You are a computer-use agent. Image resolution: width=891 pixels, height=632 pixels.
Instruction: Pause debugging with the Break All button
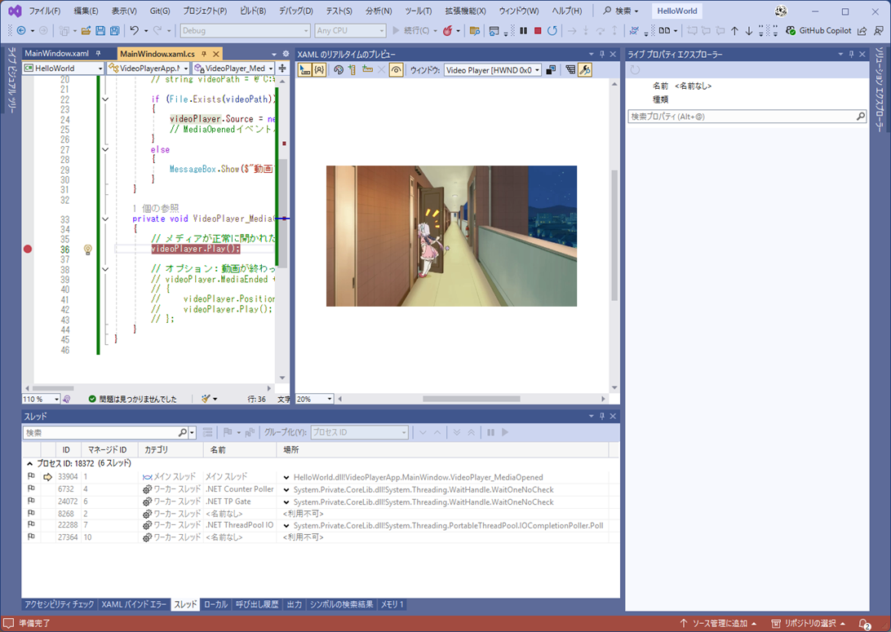point(523,31)
